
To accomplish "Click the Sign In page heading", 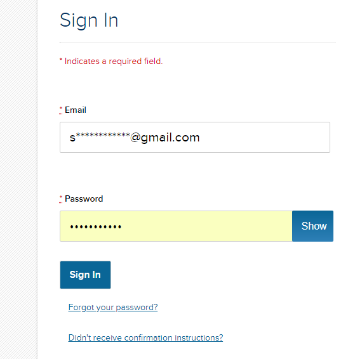I will [x=89, y=20].
